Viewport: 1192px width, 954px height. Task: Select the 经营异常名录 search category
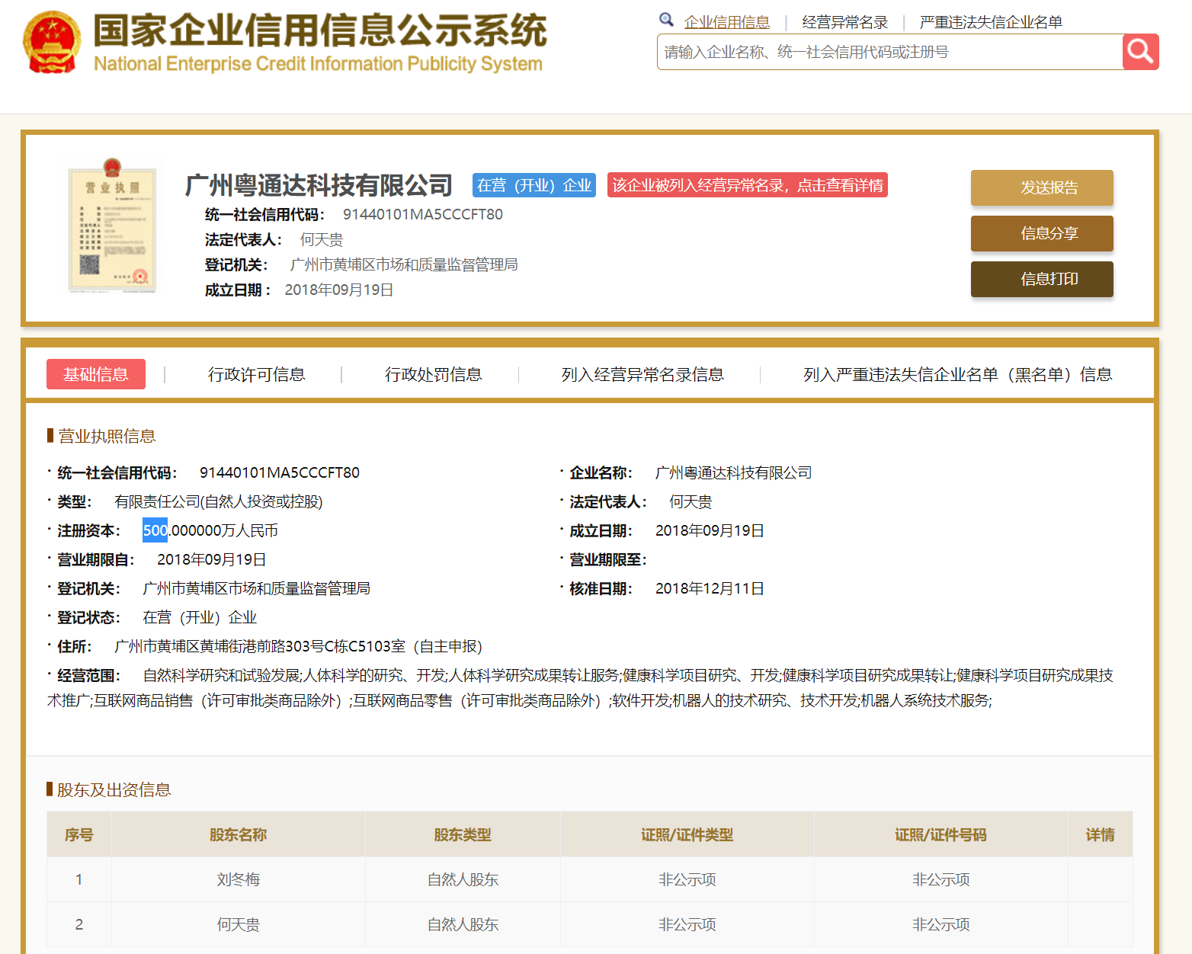pos(844,22)
